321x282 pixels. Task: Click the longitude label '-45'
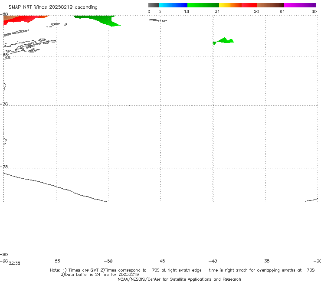point(160,261)
